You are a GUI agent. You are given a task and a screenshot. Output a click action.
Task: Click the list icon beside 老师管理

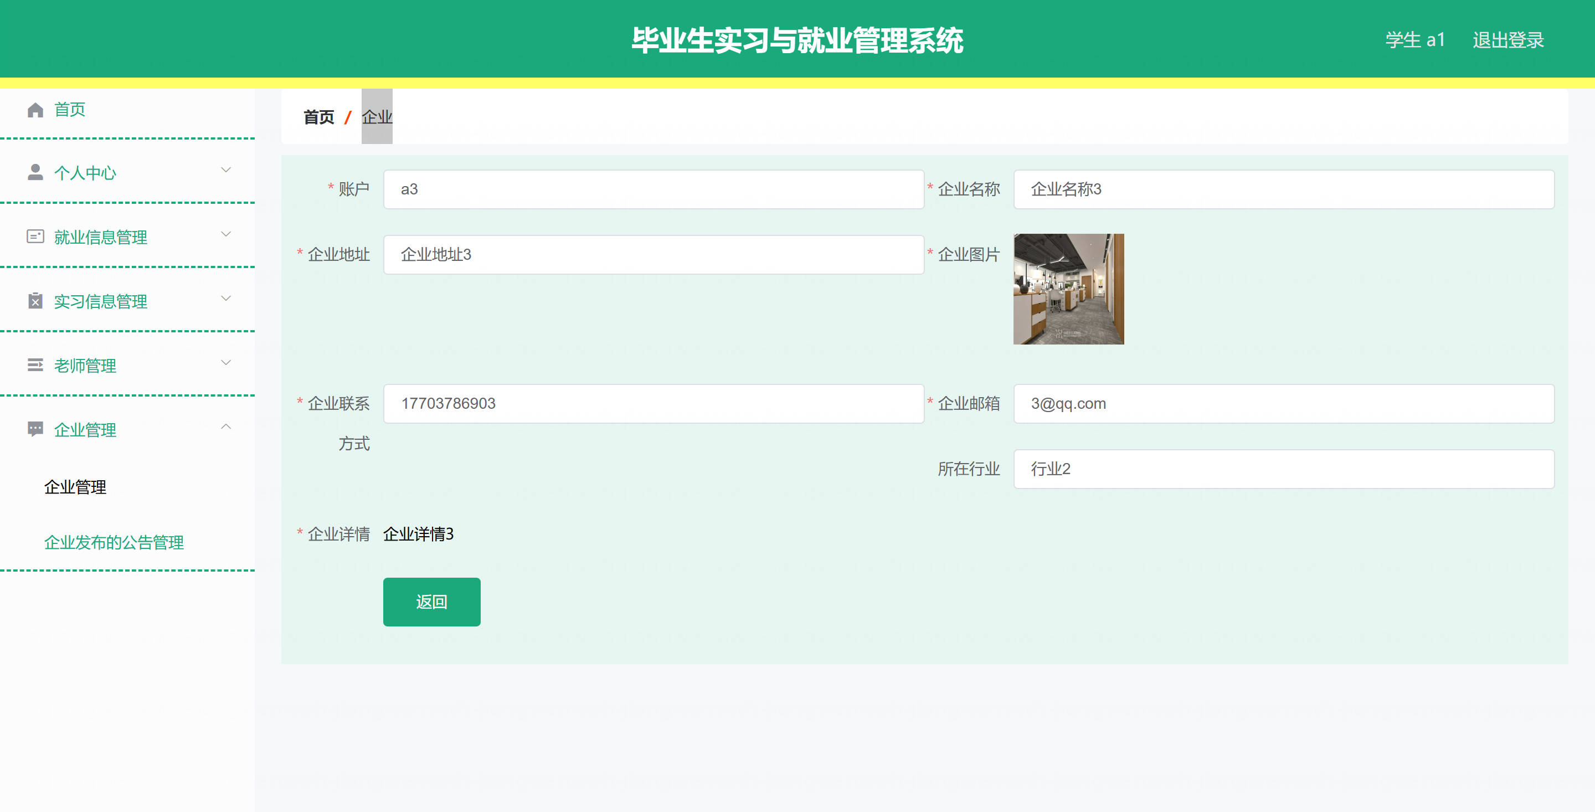(x=35, y=365)
